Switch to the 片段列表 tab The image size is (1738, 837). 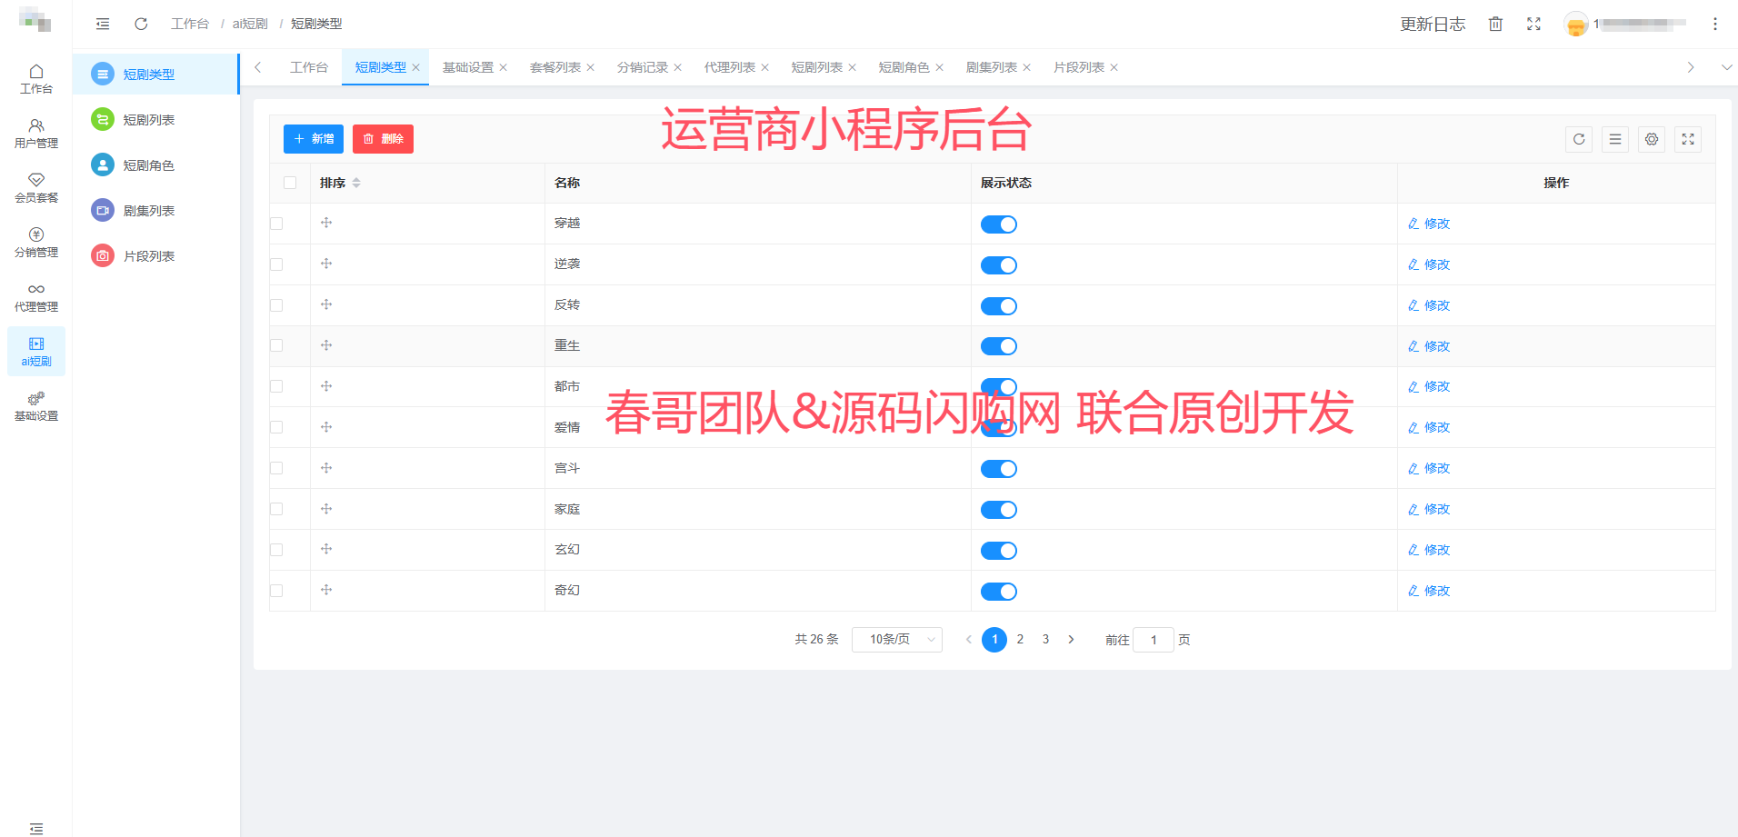tap(1079, 67)
